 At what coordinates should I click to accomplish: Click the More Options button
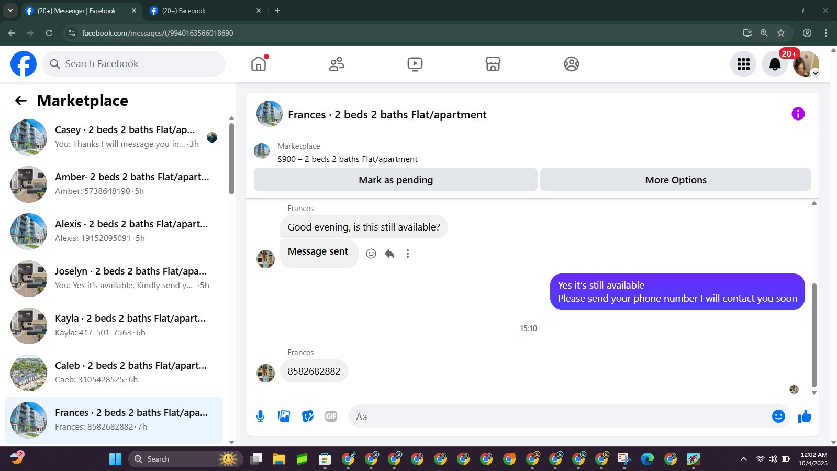coord(676,180)
